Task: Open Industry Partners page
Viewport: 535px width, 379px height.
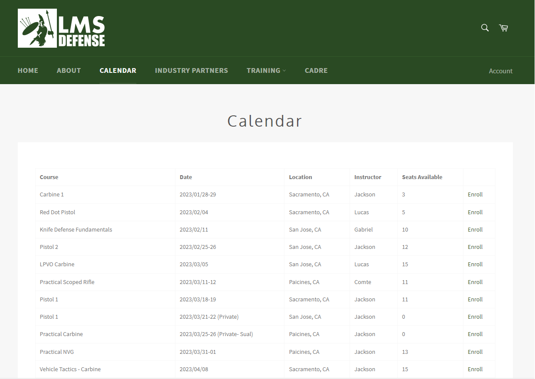Action: click(191, 70)
